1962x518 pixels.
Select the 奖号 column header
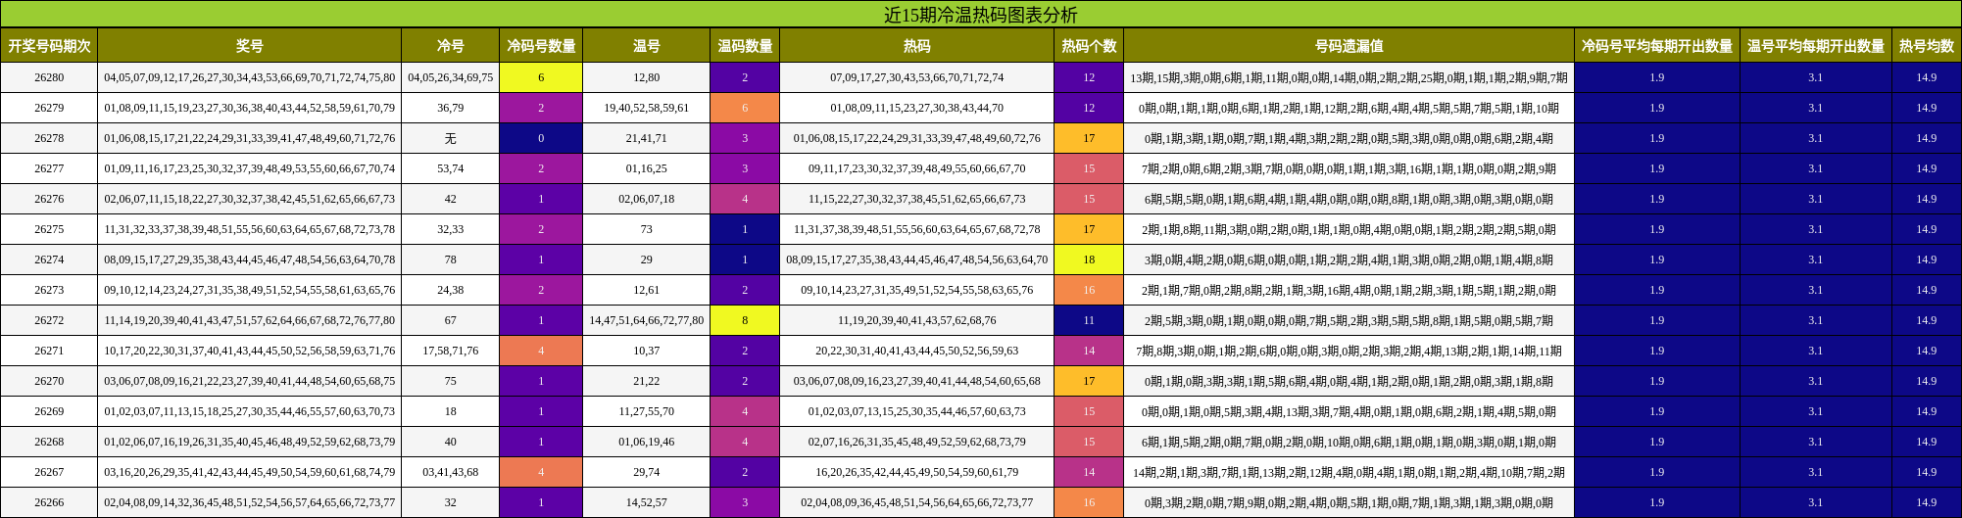(x=250, y=46)
